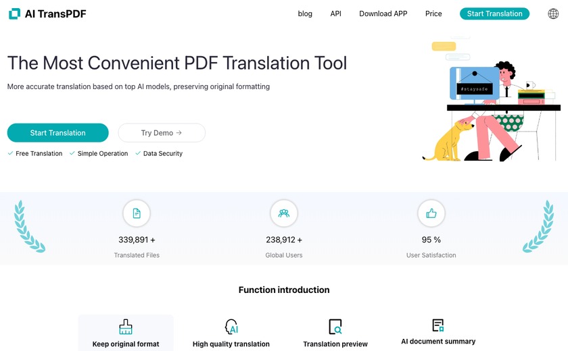The height and width of the screenshot is (351, 568).
Task: Select the Keep original format tab
Action: click(x=126, y=333)
